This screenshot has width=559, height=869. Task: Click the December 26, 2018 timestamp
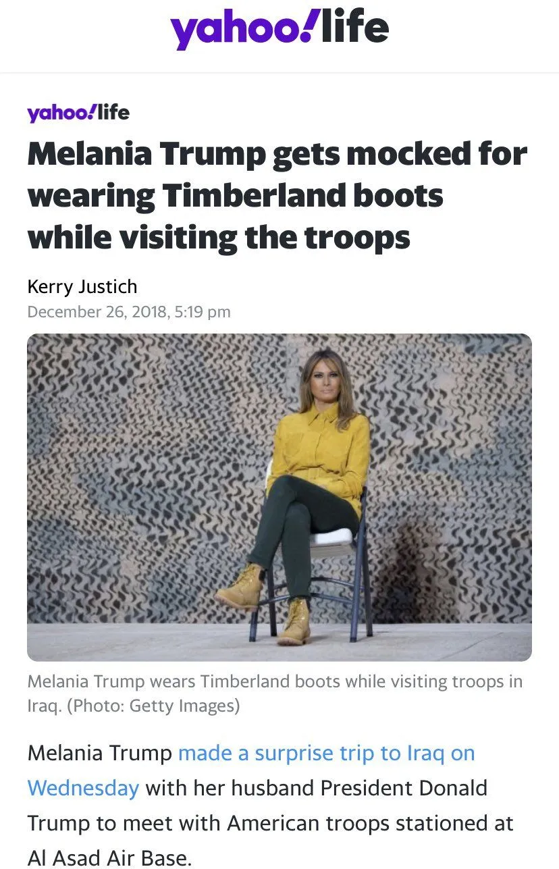[x=129, y=312]
